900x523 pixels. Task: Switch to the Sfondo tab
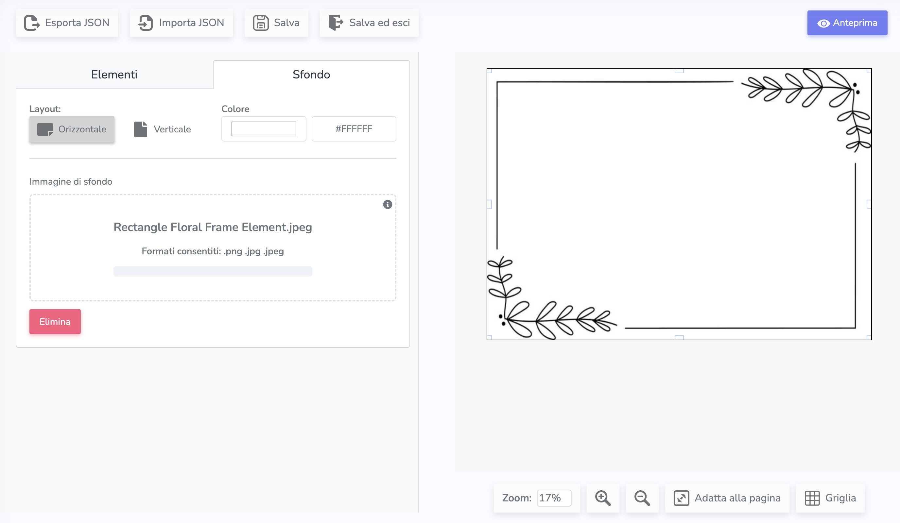coord(311,75)
